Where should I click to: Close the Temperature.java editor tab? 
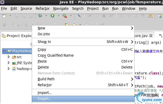coord(151,36)
